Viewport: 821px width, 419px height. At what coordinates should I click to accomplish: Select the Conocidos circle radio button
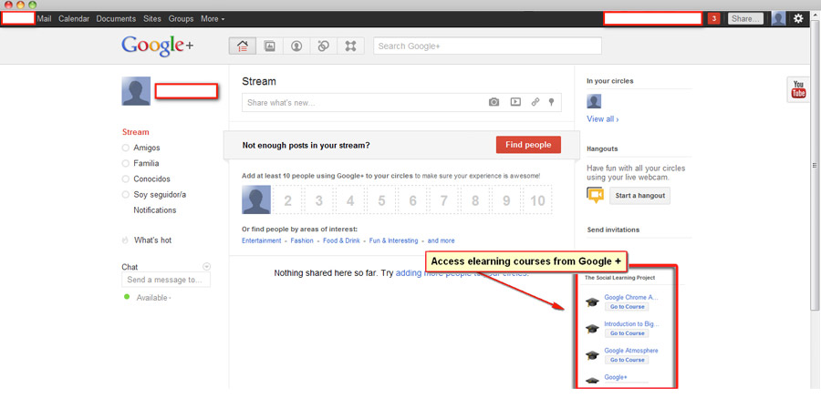(125, 179)
